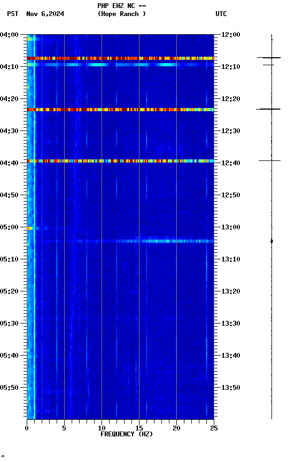This screenshot has width=295, height=462.
Task: Click the orange low-frequency spot at 05:00 PST
Action: click(x=30, y=228)
